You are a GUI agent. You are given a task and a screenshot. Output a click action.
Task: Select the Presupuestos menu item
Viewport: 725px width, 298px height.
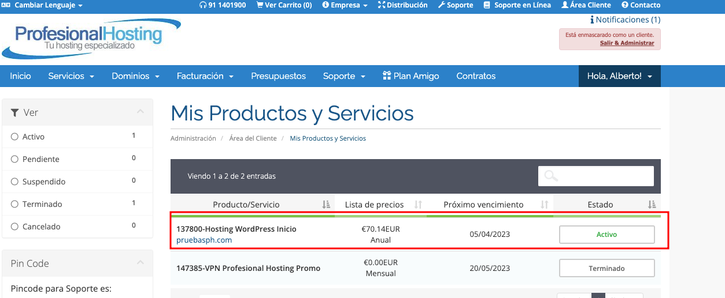[278, 76]
